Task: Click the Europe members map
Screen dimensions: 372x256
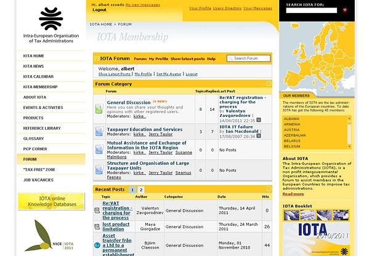Action: coord(317,57)
